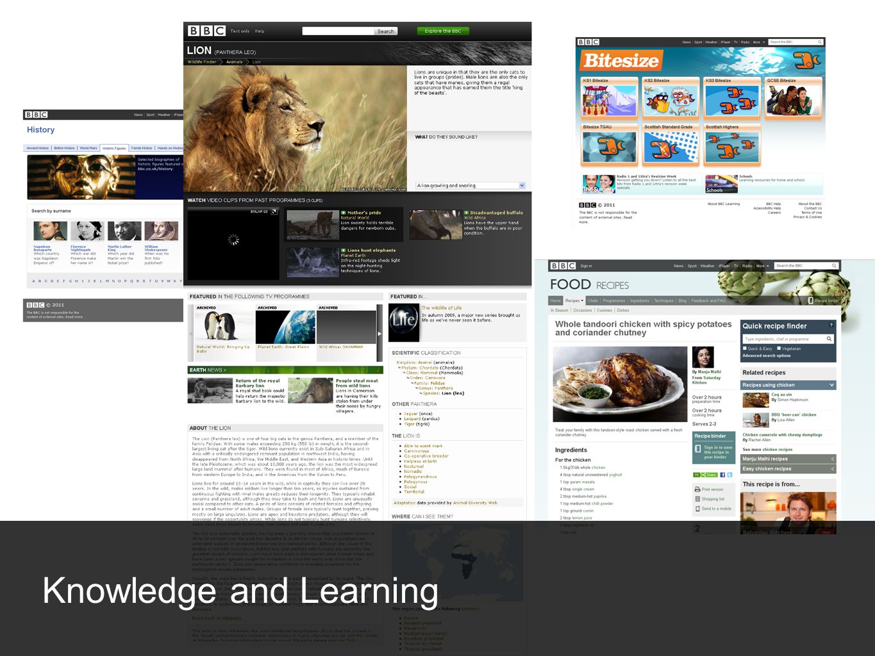This screenshot has height=656, width=875.
Task: Open the Family History tab
Action: click(x=142, y=148)
